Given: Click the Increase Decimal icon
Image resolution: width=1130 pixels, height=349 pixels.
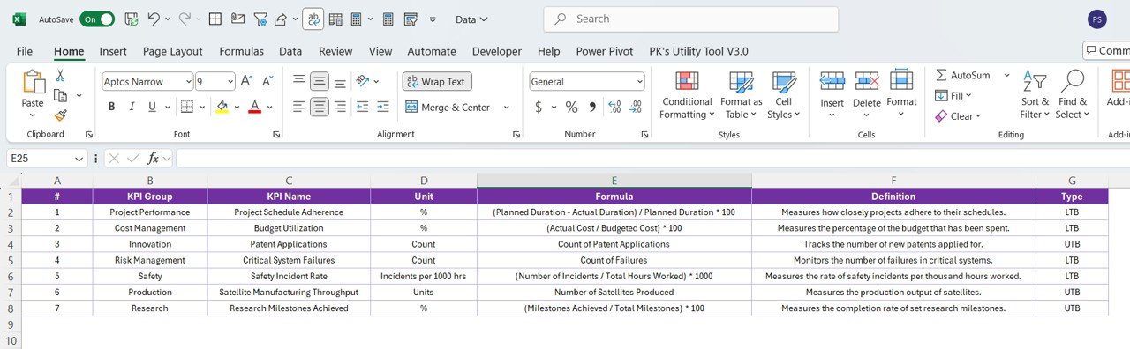Looking at the screenshot, I should [614, 107].
